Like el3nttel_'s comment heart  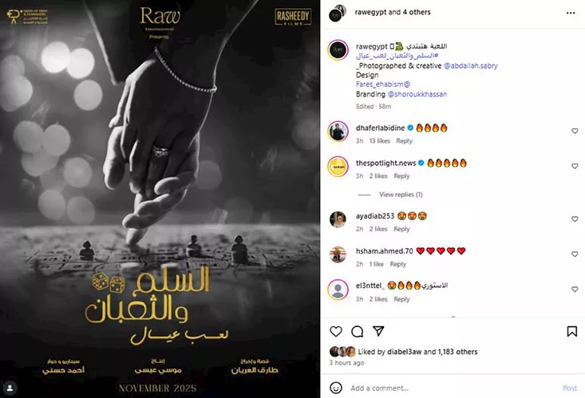(575, 289)
